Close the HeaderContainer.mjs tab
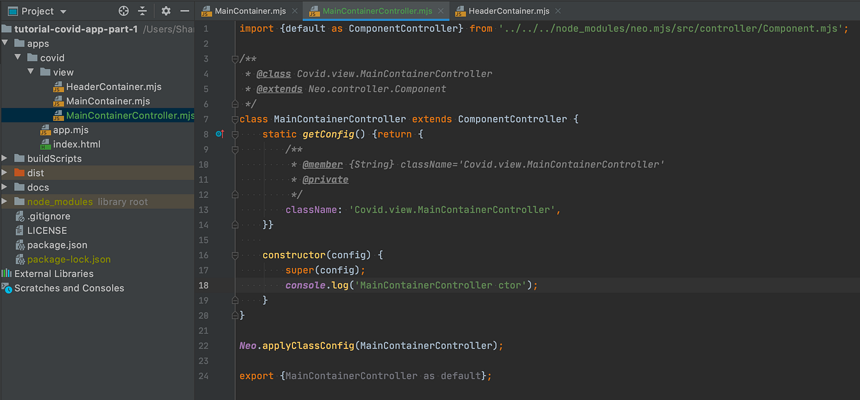Image resolution: width=860 pixels, height=400 pixels. [x=557, y=10]
